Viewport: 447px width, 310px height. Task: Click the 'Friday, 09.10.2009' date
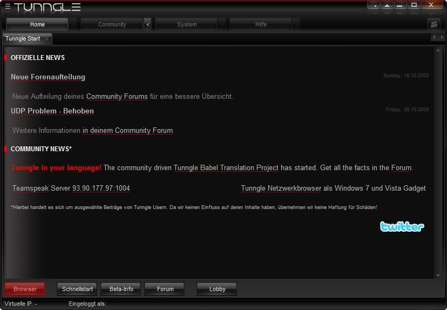click(408, 110)
